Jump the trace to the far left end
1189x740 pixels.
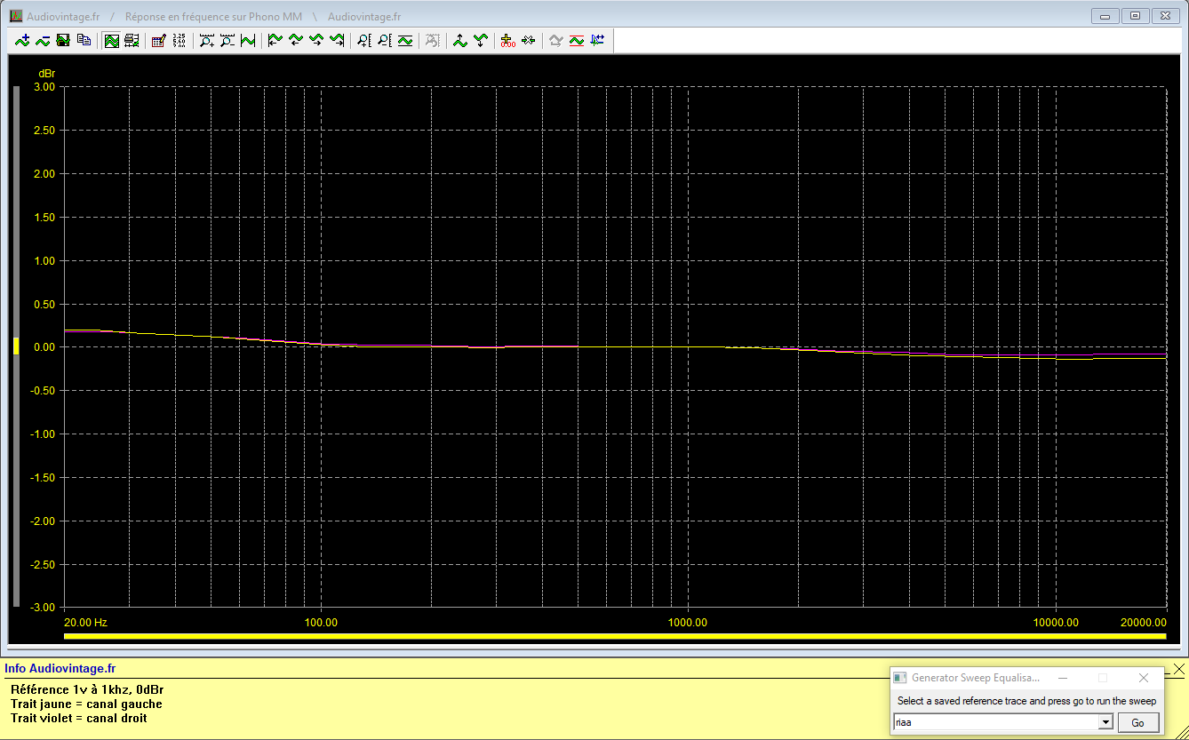click(x=275, y=40)
